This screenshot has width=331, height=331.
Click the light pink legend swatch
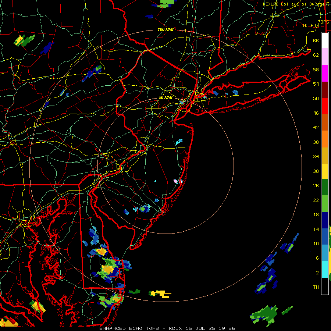tap(325, 56)
